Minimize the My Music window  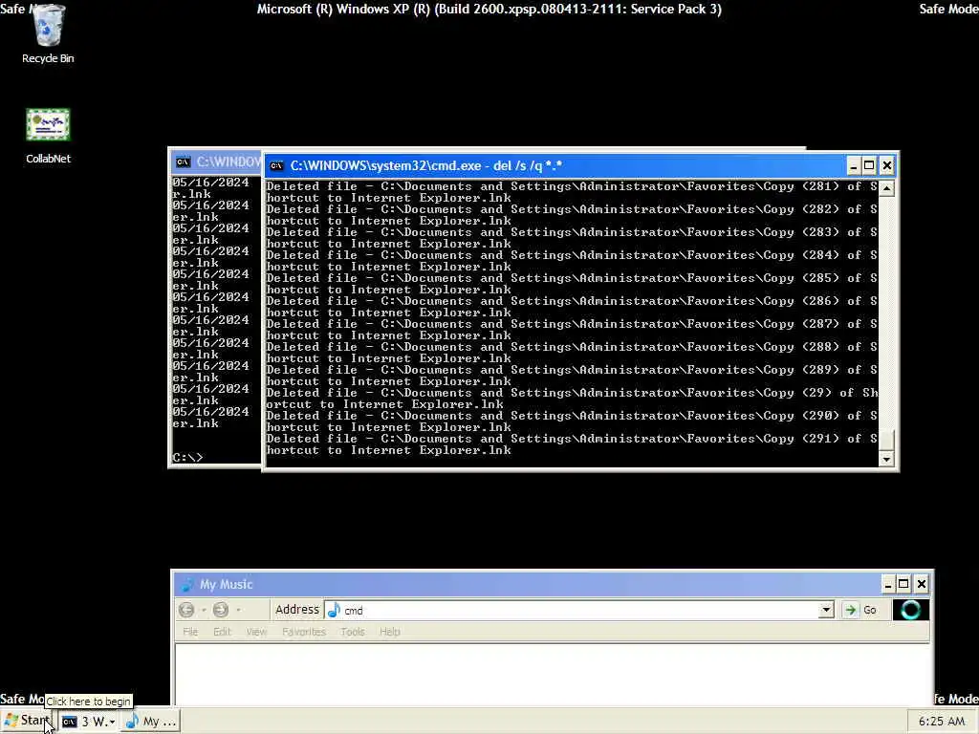887,584
